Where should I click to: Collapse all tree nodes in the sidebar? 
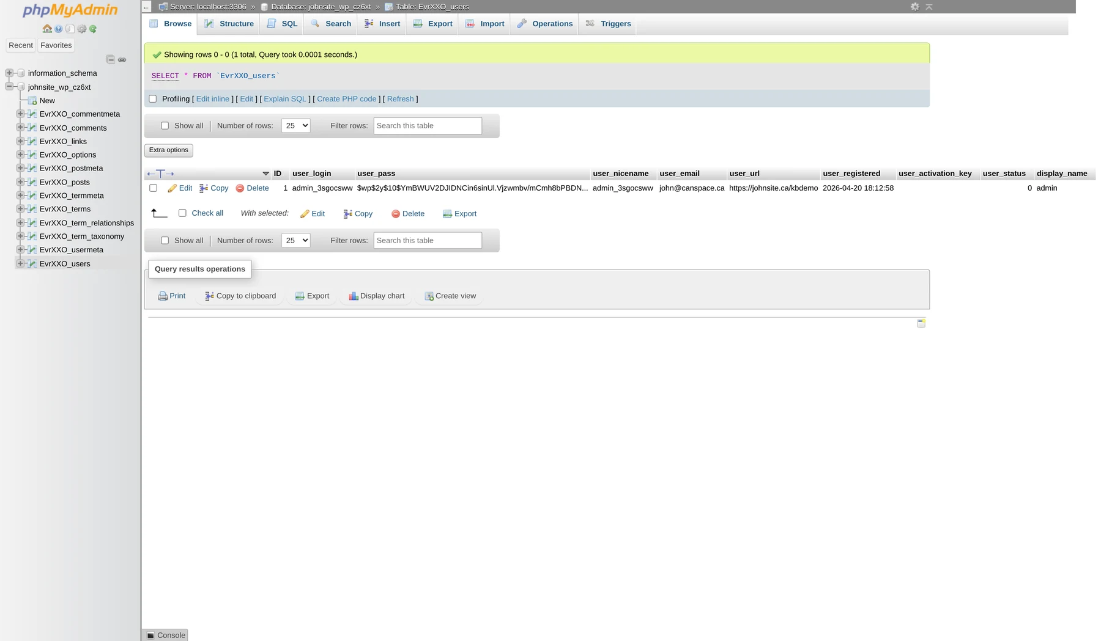[111, 59]
